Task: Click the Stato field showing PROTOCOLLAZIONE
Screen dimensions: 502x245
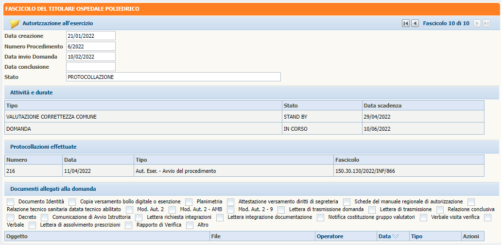Action: (173, 77)
